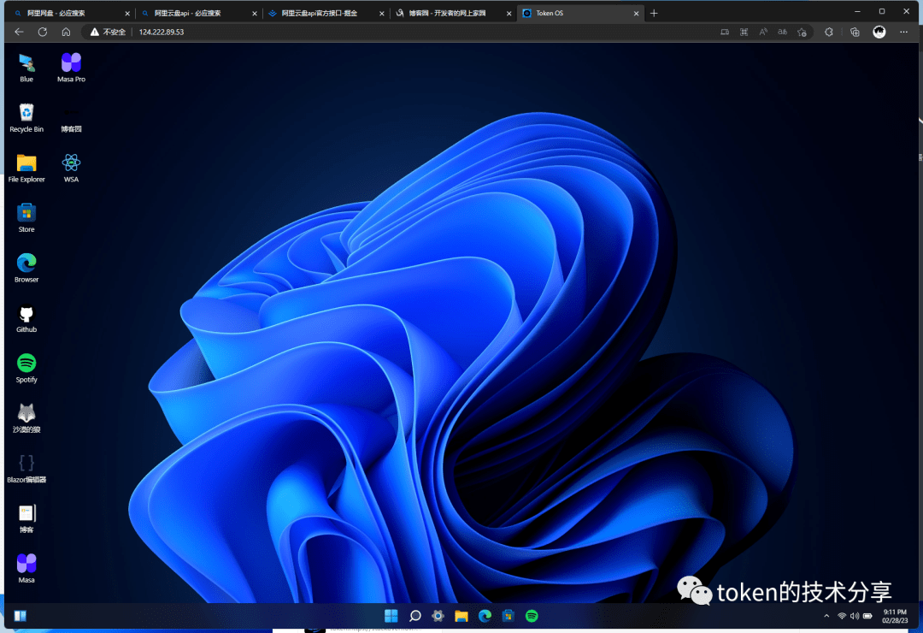Expand the system tray hidden icons chevron
This screenshot has height=633, width=923.
coord(826,616)
